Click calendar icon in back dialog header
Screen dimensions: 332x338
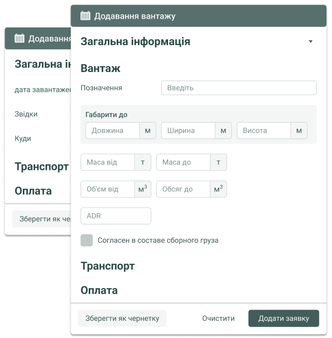[x=20, y=38]
